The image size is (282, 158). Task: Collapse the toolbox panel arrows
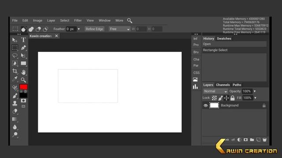pos(19,34)
